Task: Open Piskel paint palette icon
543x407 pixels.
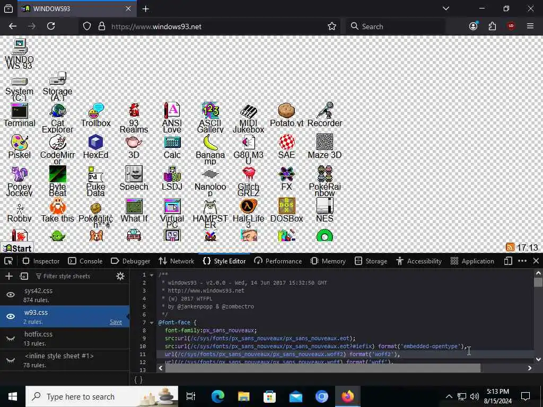Action: pyautogui.click(x=20, y=147)
